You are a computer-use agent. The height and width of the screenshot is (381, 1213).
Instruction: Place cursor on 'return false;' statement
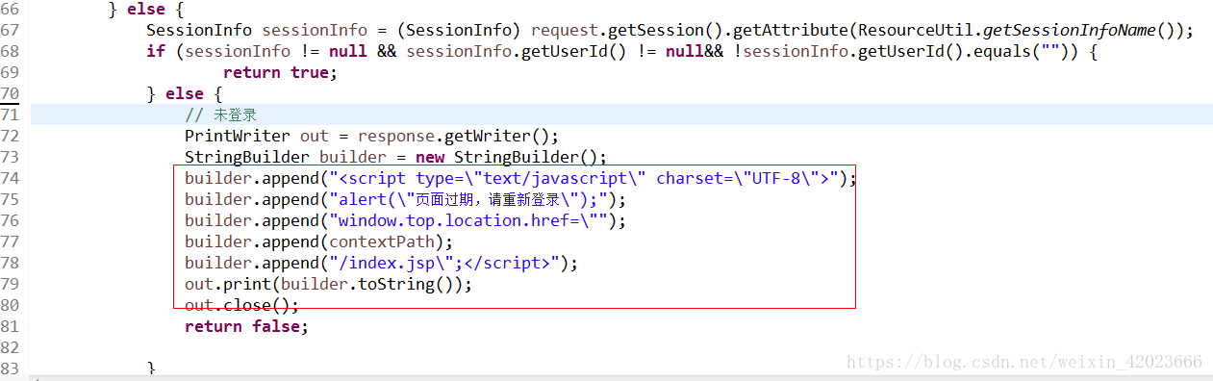[246, 326]
